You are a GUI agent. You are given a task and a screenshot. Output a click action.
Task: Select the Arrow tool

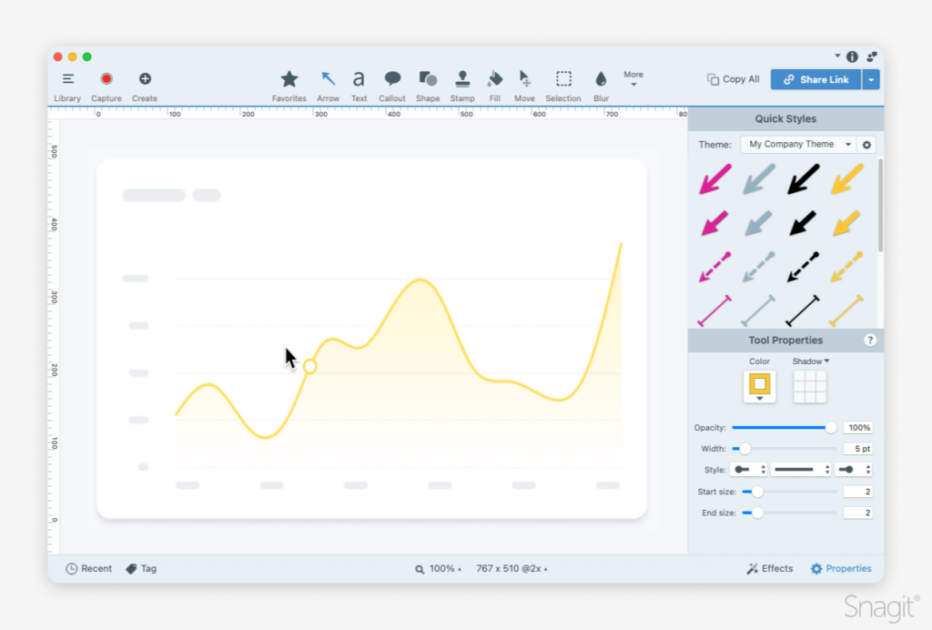tap(328, 86)
